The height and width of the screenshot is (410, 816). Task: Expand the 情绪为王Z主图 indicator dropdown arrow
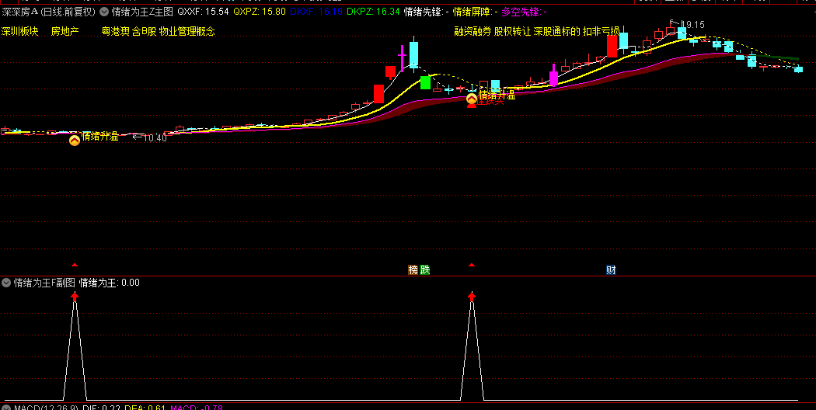(x=104, y=11)
